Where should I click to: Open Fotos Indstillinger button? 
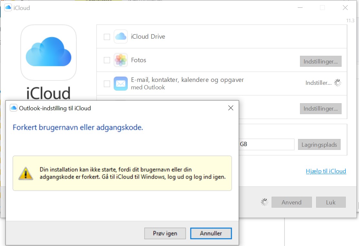coord(320,61)
